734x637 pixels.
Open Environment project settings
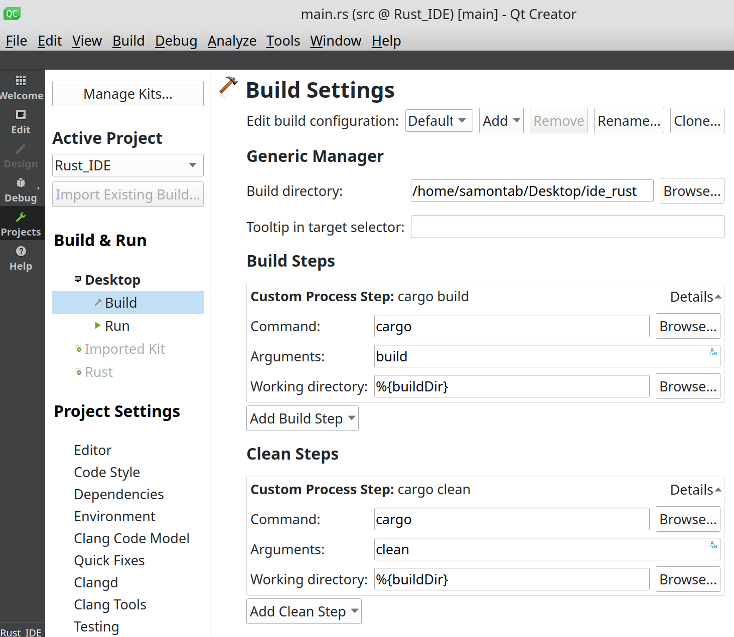click(115, 516)
